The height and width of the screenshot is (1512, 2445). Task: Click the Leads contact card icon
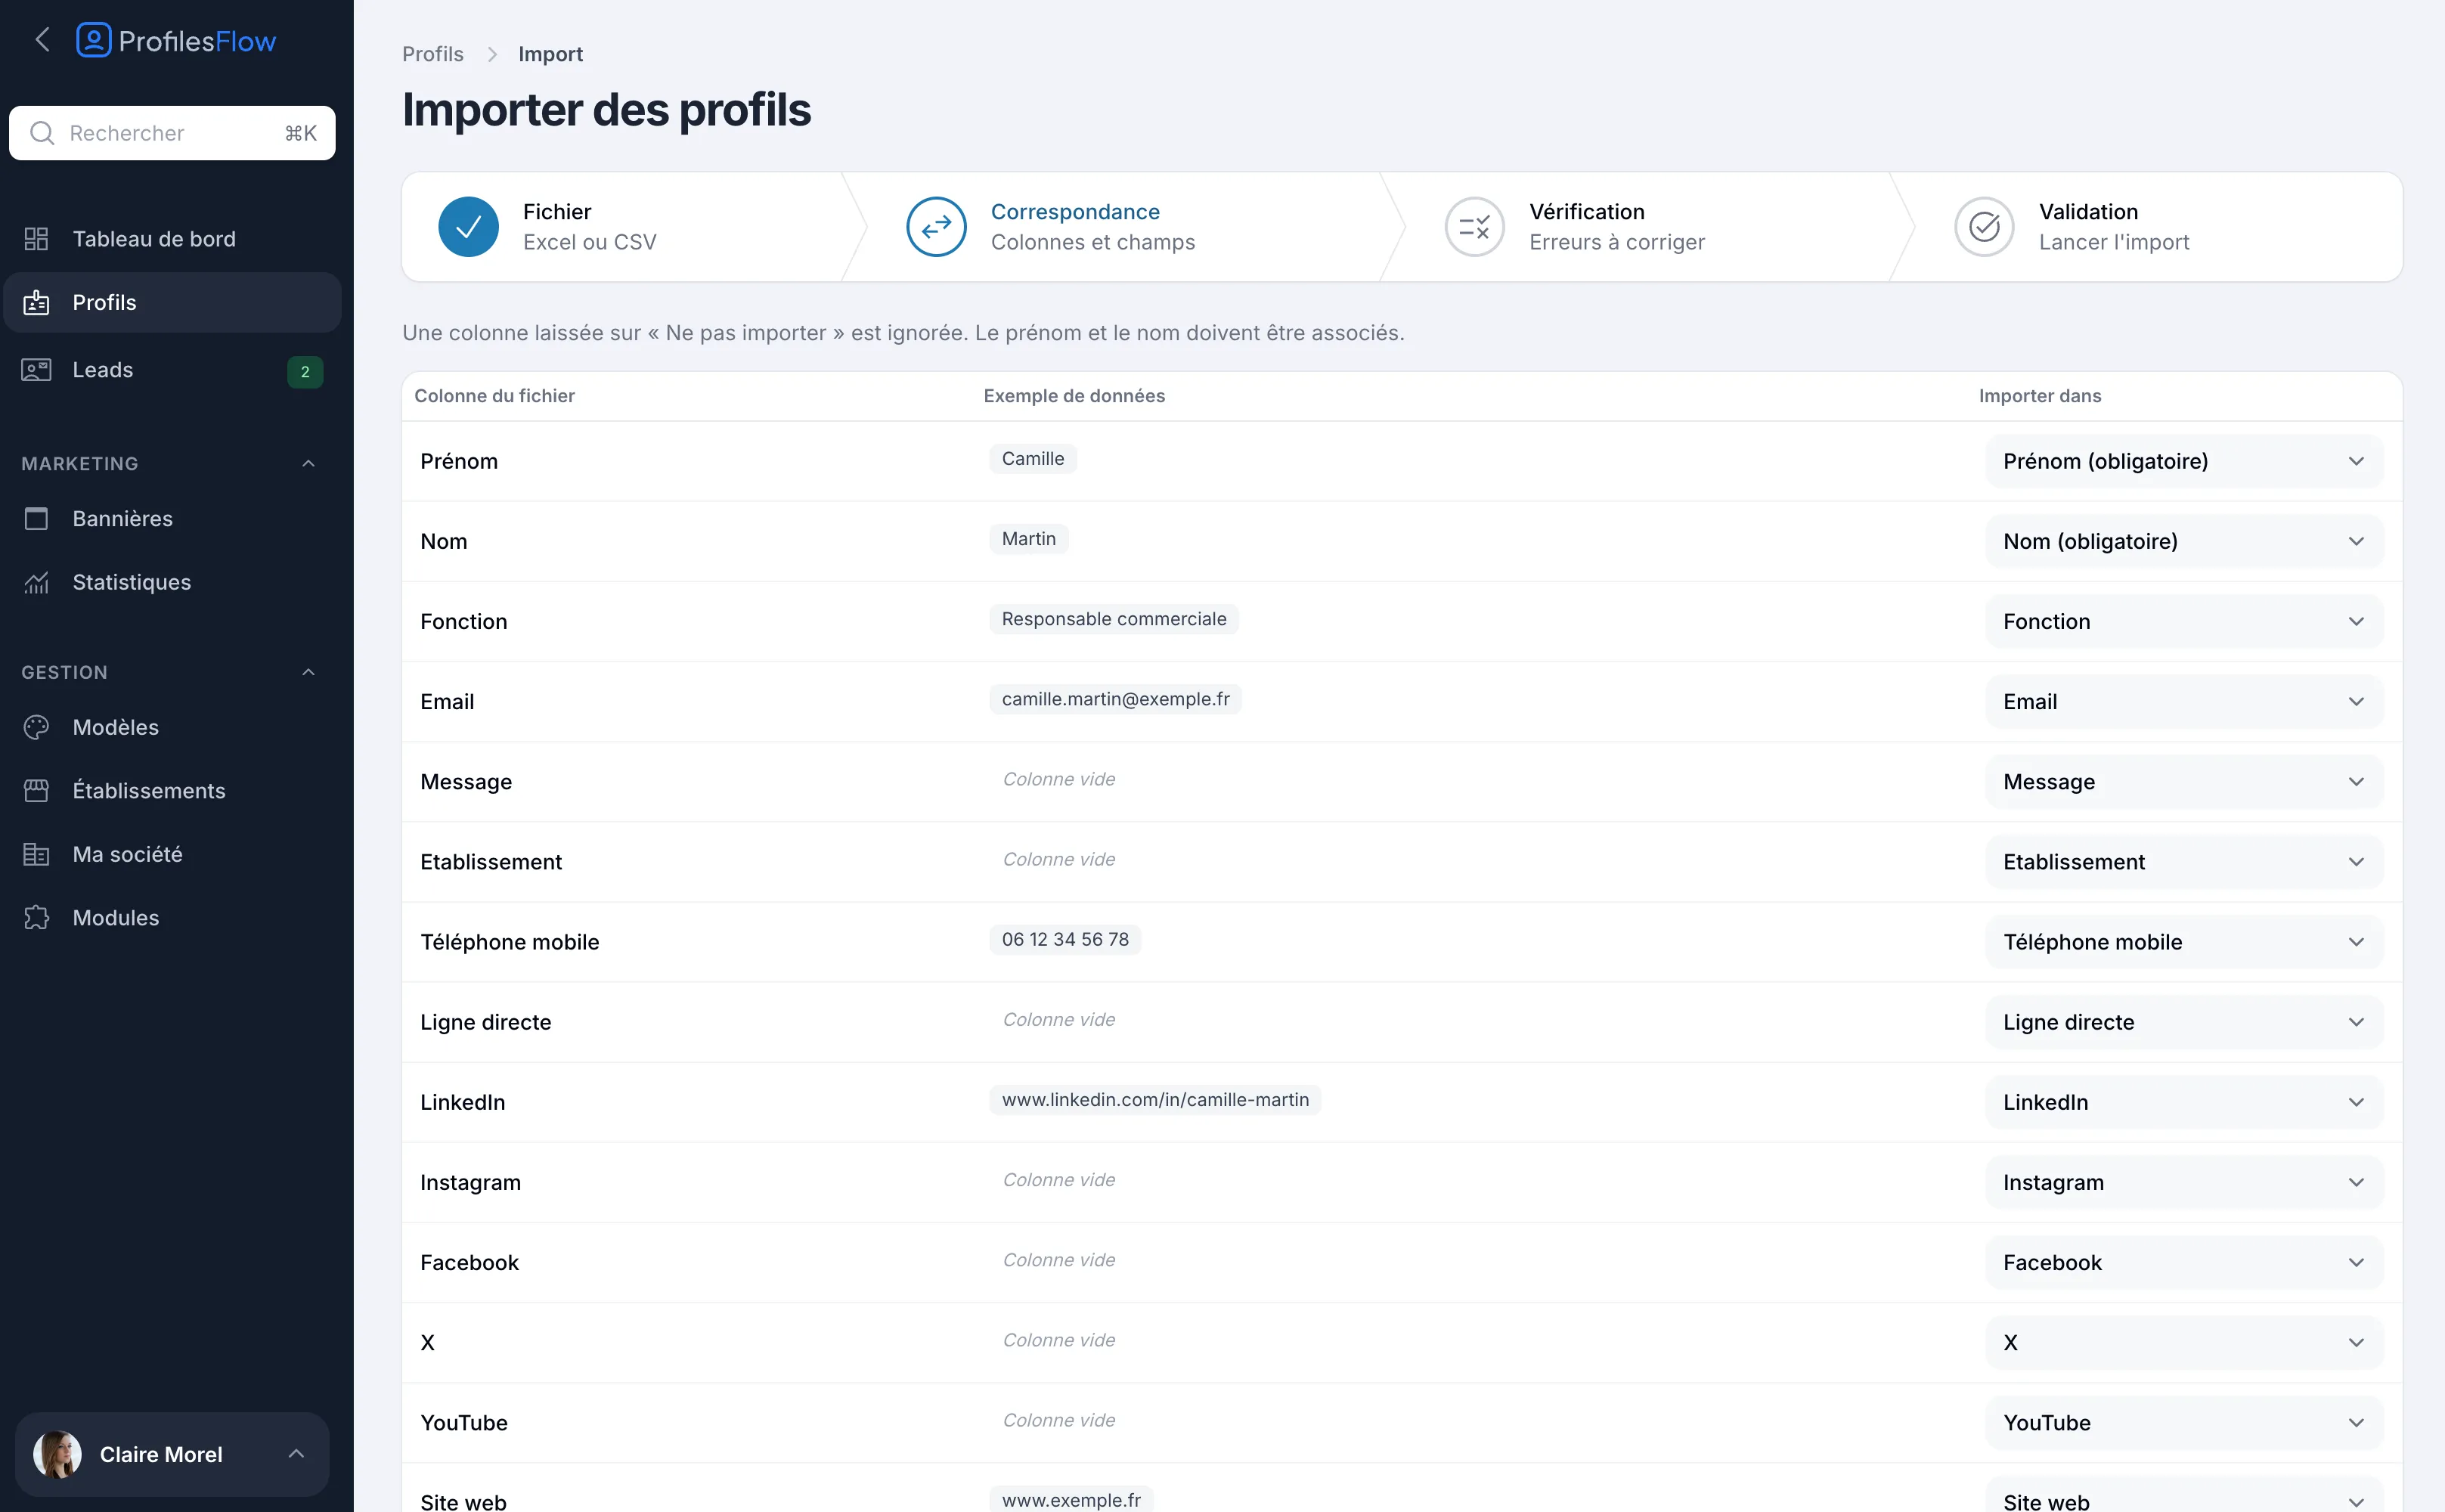point(36,370)
